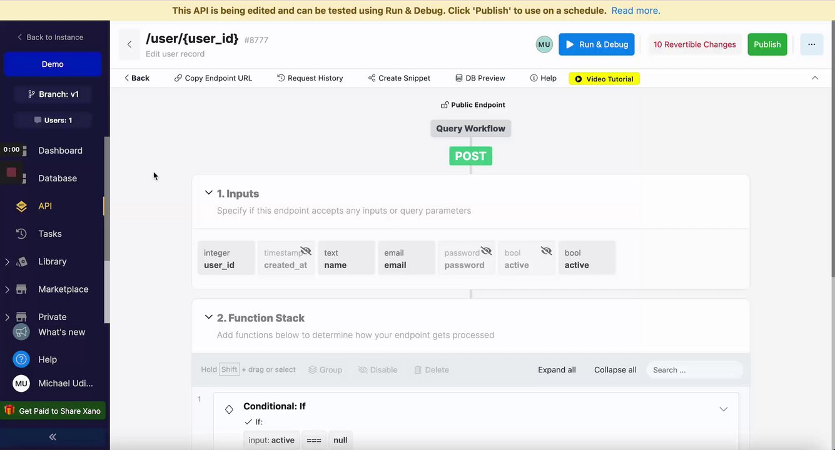Open the Help question mark icon

(21, 359)
